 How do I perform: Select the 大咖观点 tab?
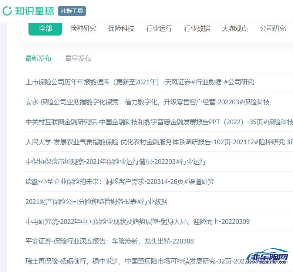point(235,28)
